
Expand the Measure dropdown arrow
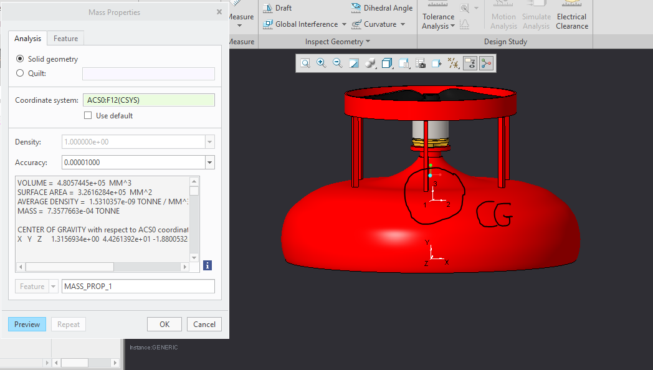(239, 26)
